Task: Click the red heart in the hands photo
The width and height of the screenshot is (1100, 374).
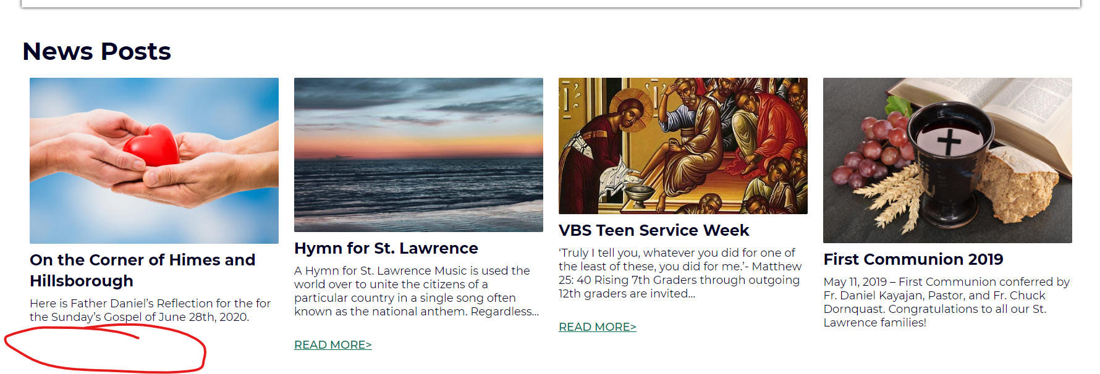Action: pyautogui.click(x=151, y=146)
